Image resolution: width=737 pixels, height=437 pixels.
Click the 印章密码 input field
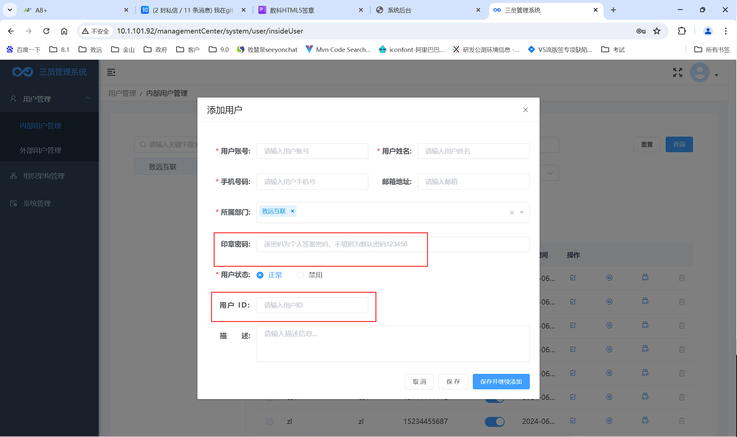point(393,244)
